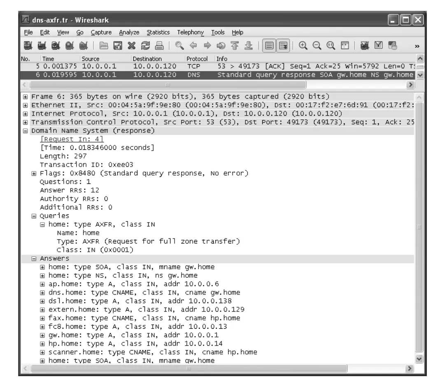Screen dimensions: 445x383
Task: Open the Statistics menu
Action: [x=158, y=32]
